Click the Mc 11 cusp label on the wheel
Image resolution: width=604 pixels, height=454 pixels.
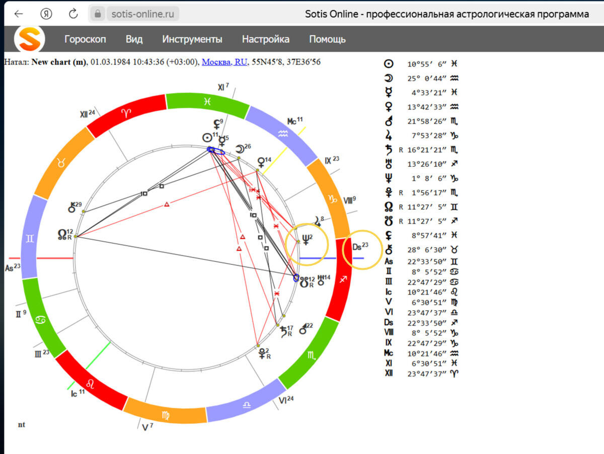coord(294,121)
